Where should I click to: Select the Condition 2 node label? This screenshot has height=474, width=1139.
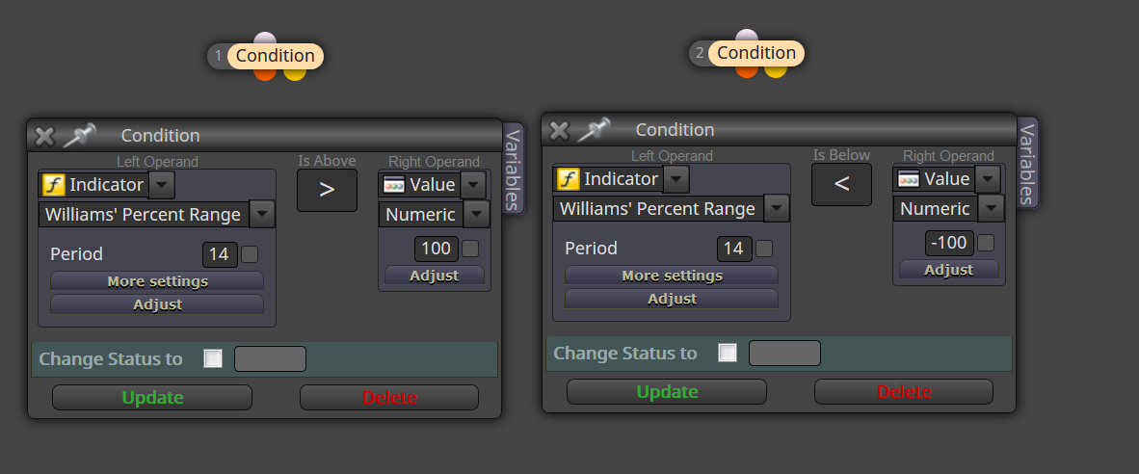(756, 53)
